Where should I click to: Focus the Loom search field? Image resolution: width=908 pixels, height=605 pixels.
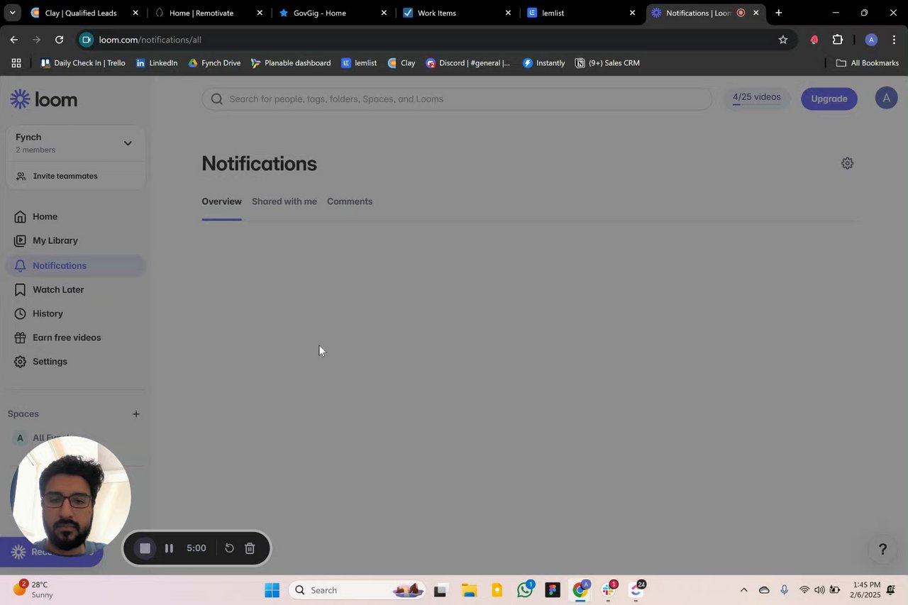click(x=457, y=99)
